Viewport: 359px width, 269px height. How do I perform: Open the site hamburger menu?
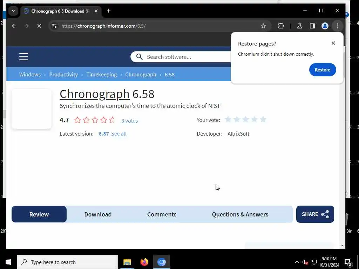(23, 57)
